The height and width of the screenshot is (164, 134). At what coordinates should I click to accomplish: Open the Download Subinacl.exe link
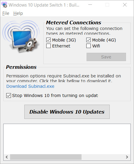[x=30, y=86]
